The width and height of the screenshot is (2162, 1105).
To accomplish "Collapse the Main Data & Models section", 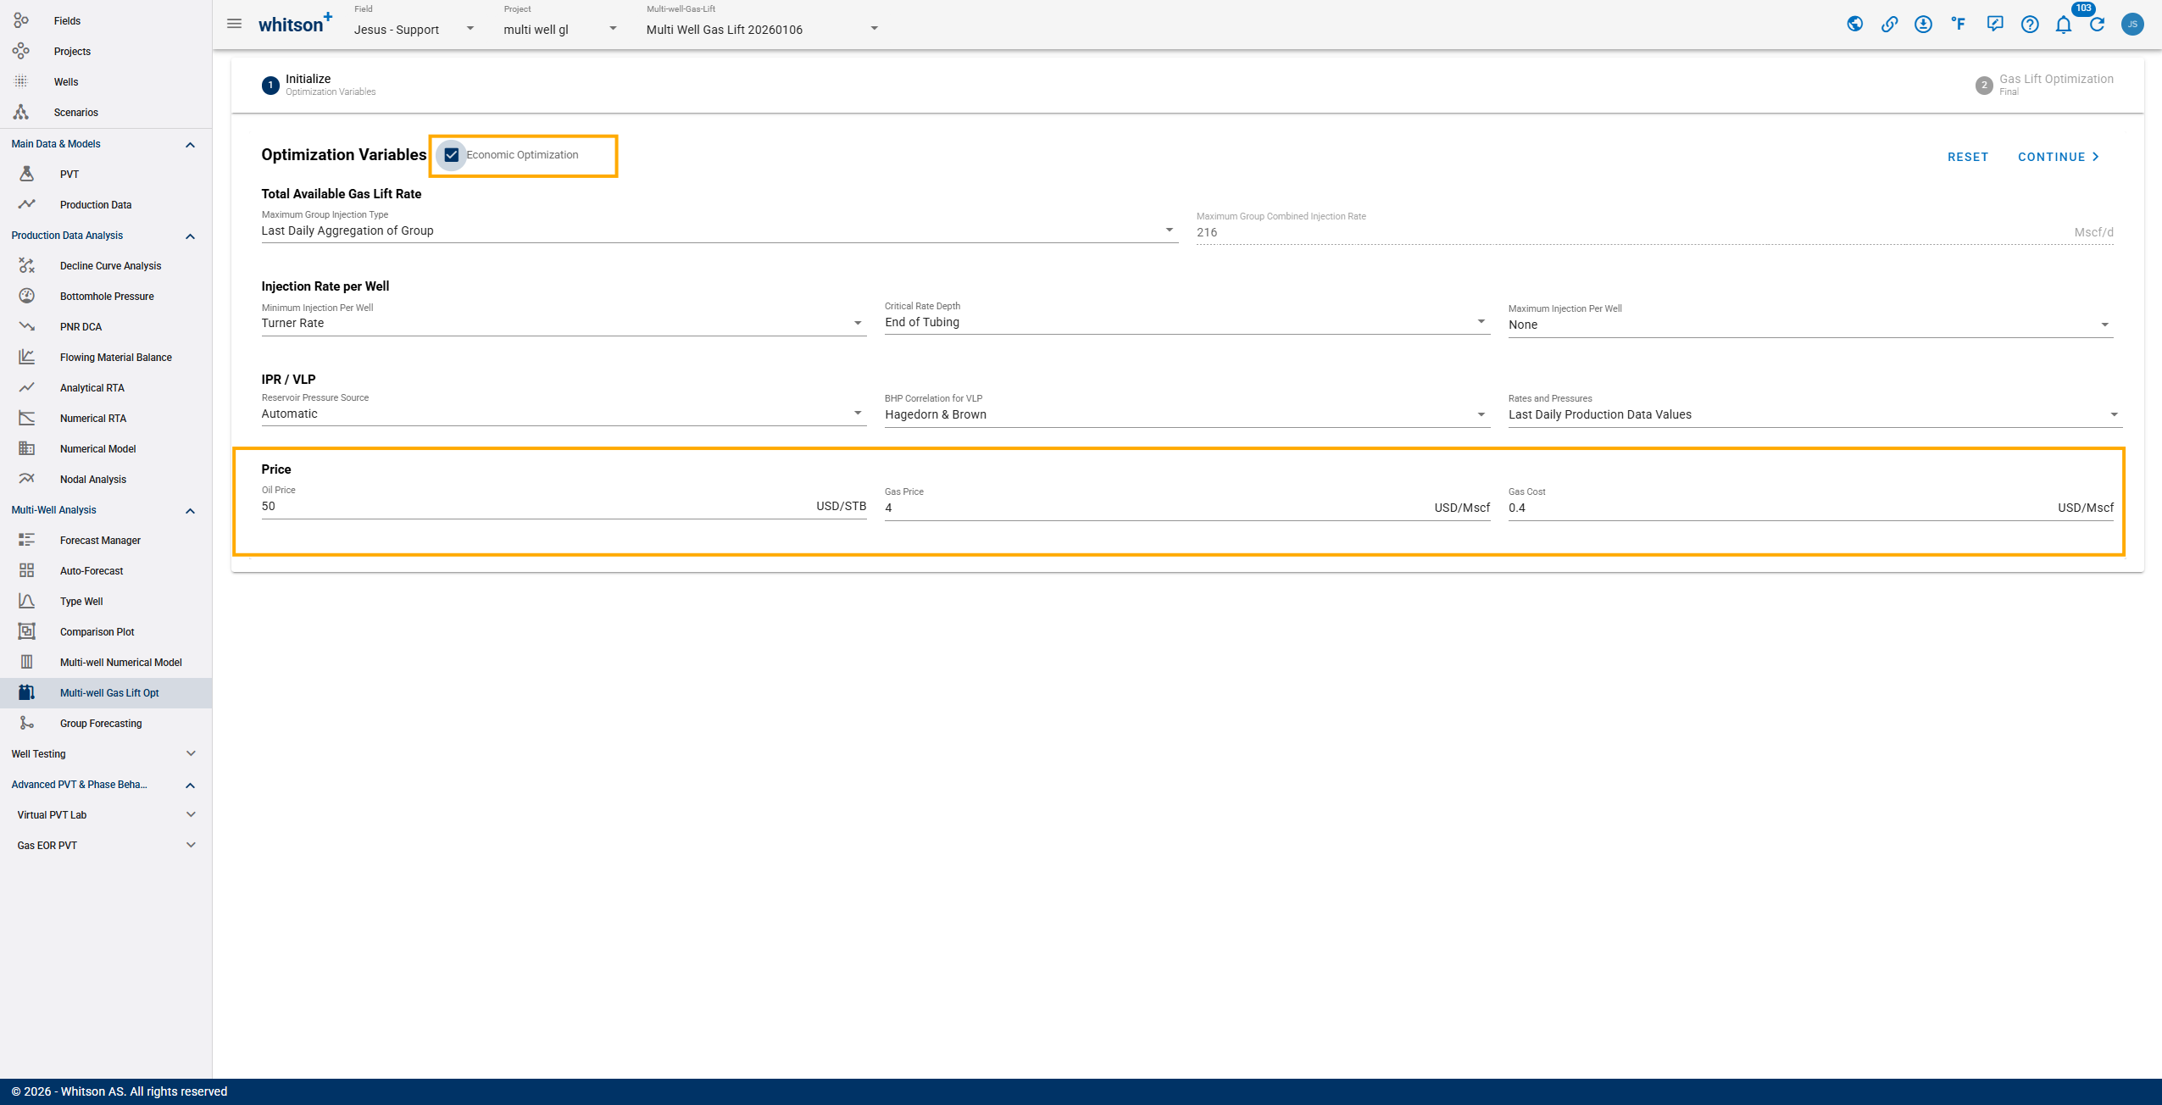I will click(x=190, y=145).
